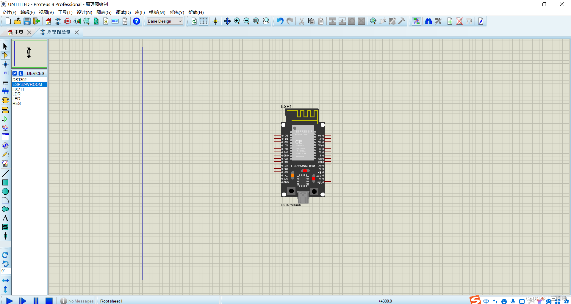Add a new sheet
The image size is (571, 304).
click(450, 21)
